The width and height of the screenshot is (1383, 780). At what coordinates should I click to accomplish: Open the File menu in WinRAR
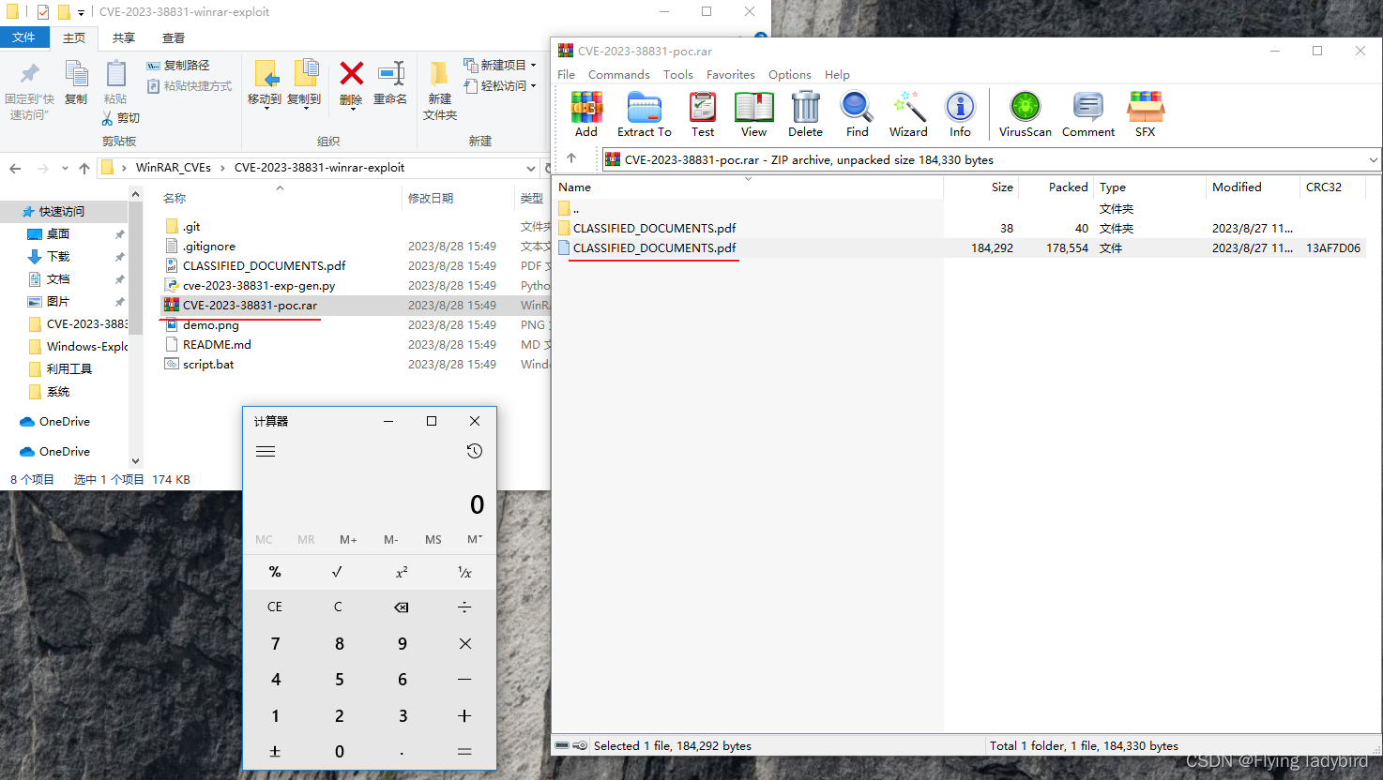pyautogui.click(x=566, y=75)
